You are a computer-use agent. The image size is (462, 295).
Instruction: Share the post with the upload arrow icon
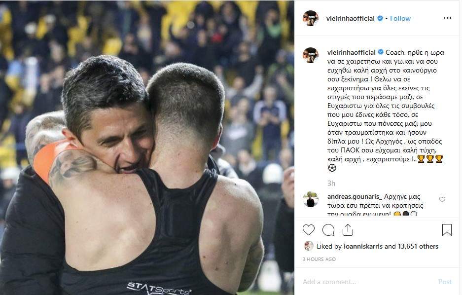(x=348, y=230)
